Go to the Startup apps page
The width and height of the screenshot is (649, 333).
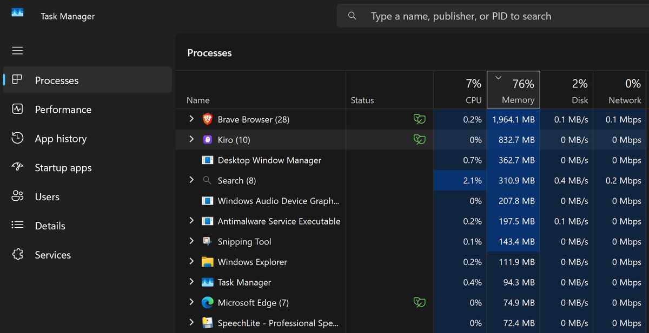point(88,167)
